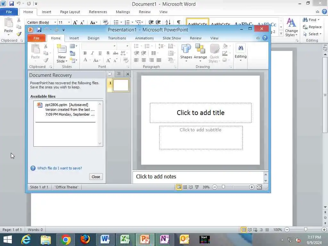Screen dimensions: 328x246
Task: Click Change Styles in Word
Action: [x=291, y=27]
